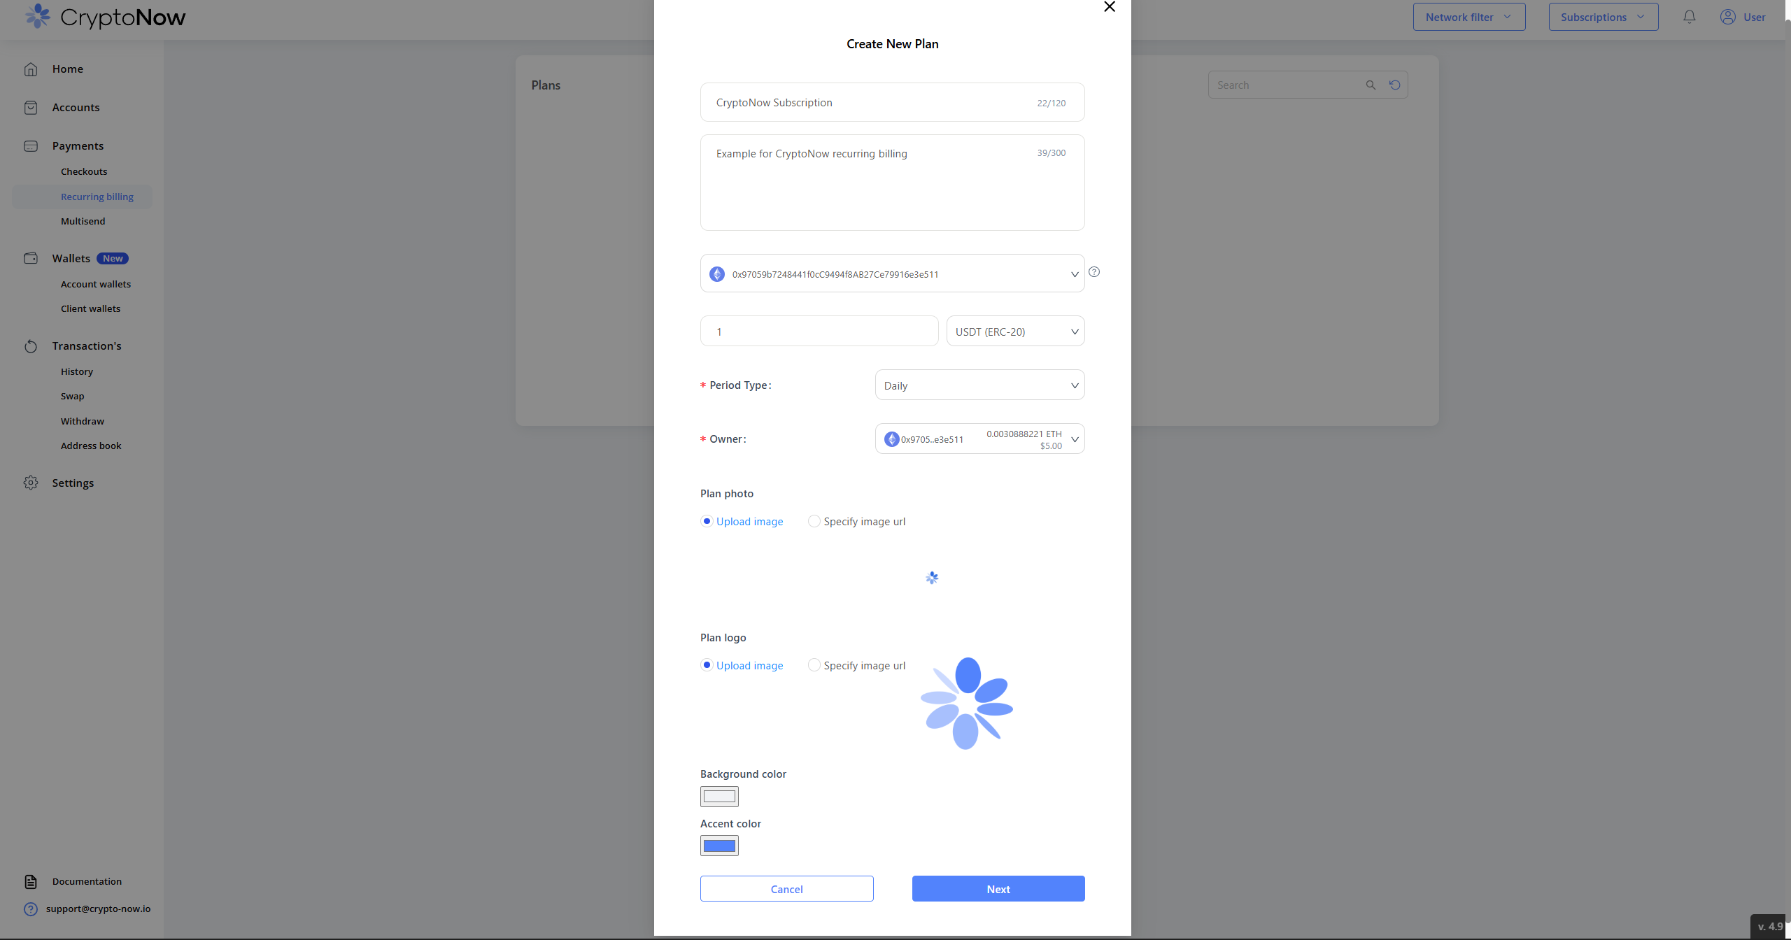The height and width of the screenshot is (940, 1791).
Task: Click the Cancel button
Action: (x=786, y=889)
